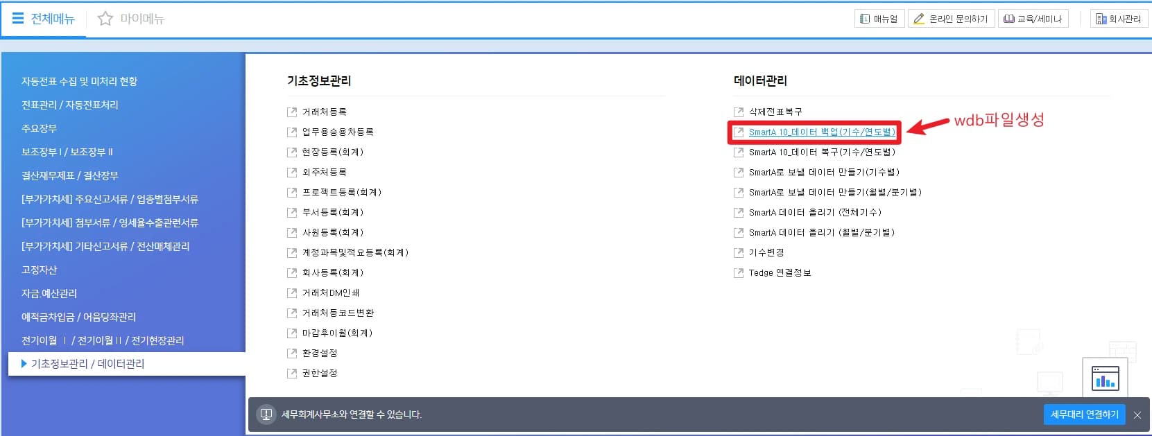The width and height of the screenshot is (1152, 436).
Task: Click open icon beside 삭제전표복구
Action: pyautogui.click(x=739, y=112)
